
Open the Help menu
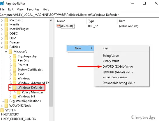point(46,9)
